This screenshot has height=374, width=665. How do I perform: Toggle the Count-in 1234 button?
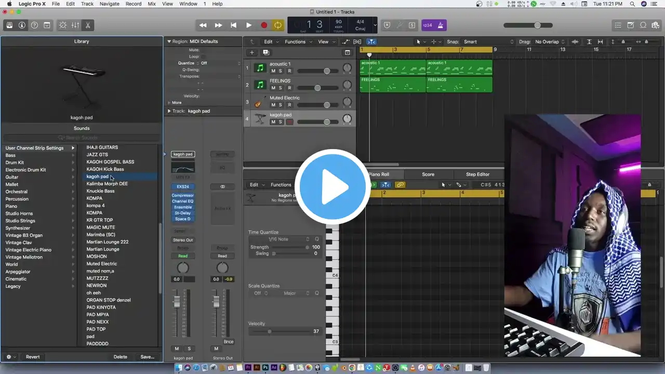point(428,25)
